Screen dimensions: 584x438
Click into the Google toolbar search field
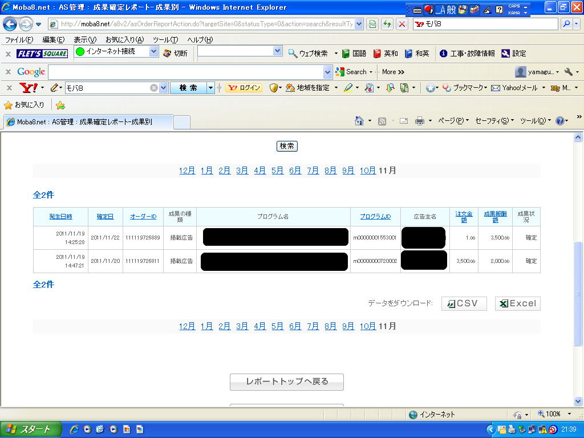(185, 72)
